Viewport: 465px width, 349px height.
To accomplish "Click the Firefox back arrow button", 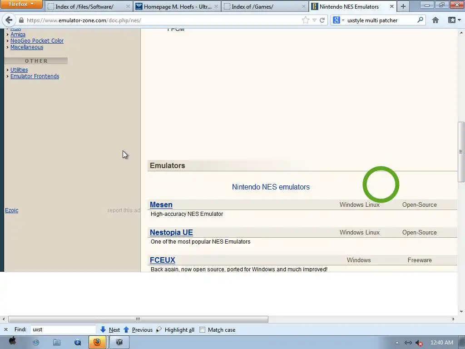I will tap(9, 20).
